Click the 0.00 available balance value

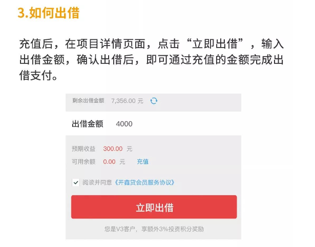109,162
